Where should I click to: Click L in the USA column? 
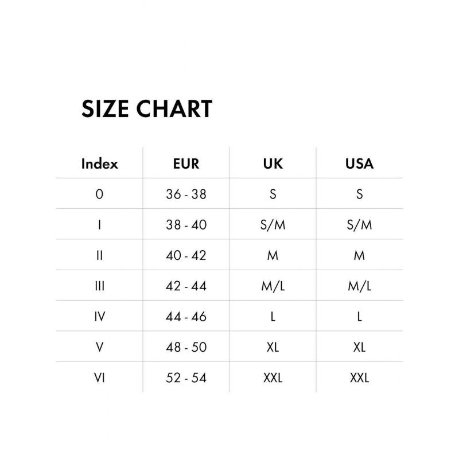coord(359,316)
